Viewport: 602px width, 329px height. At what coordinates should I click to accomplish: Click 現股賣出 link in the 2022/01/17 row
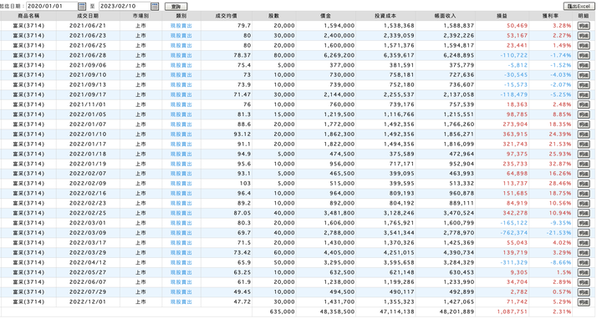click(x=181, y=144)
